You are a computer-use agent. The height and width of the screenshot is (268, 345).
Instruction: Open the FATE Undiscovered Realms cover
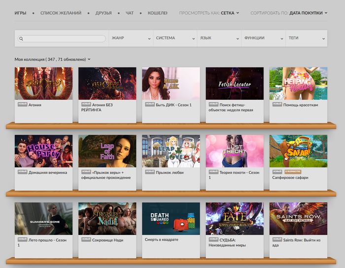point(235,219)
